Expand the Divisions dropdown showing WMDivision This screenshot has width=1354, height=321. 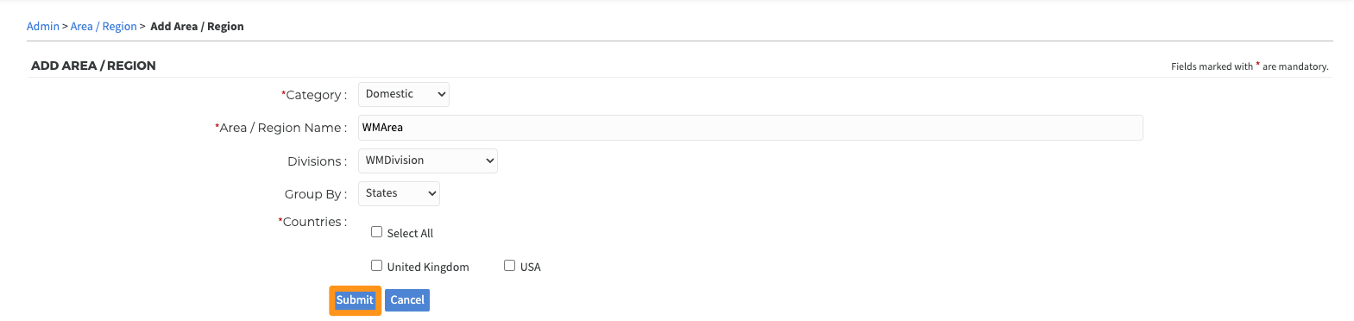coord(428,160)
